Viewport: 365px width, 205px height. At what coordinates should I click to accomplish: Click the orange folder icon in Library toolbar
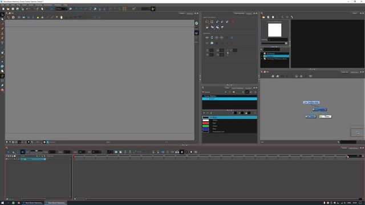pyautogui.click(x=263, y=17)
